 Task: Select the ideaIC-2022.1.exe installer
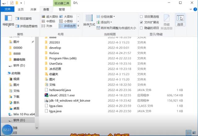(62, 95)
